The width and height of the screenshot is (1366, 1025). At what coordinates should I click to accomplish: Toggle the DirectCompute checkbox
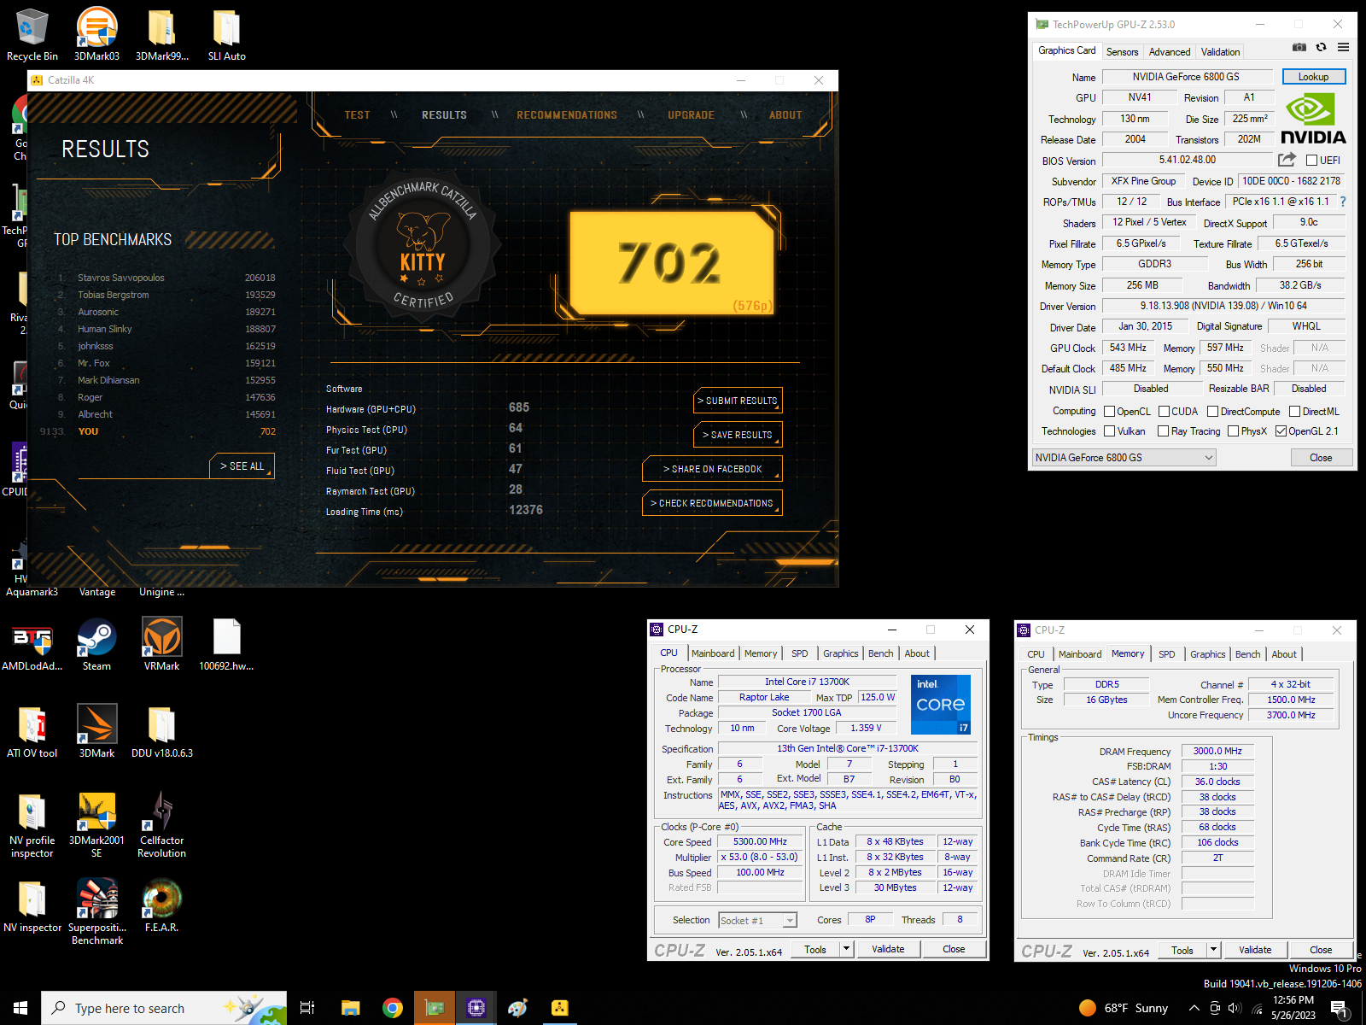tap(1212, 412)
